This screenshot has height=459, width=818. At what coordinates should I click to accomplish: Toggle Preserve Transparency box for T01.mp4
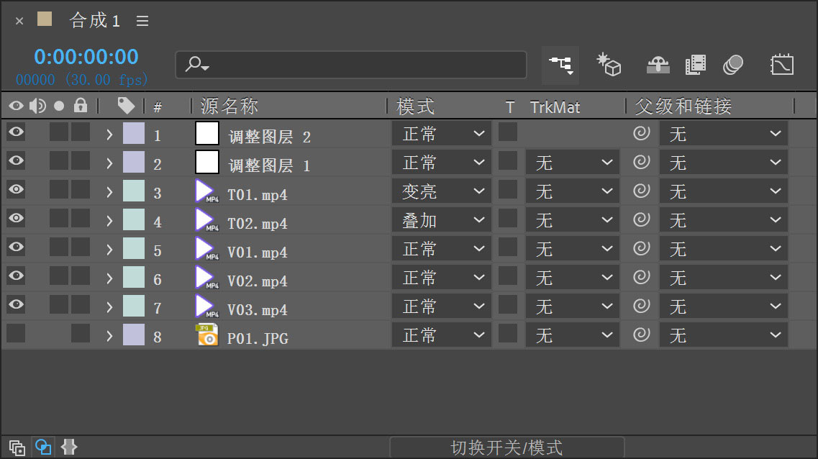pyautogui.click(x=508, y=189)
